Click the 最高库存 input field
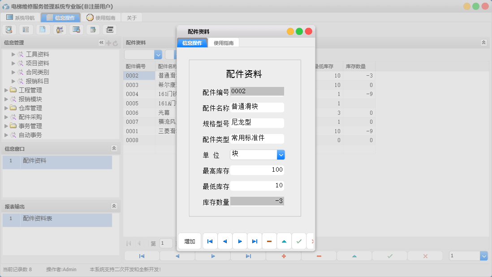Image resolution: width=492 pixels, height=277 pixels. click(257, 170)
